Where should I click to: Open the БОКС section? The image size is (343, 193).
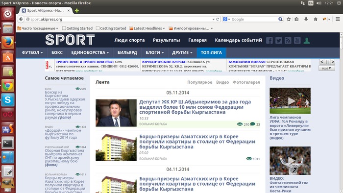[x=57, y=53]
